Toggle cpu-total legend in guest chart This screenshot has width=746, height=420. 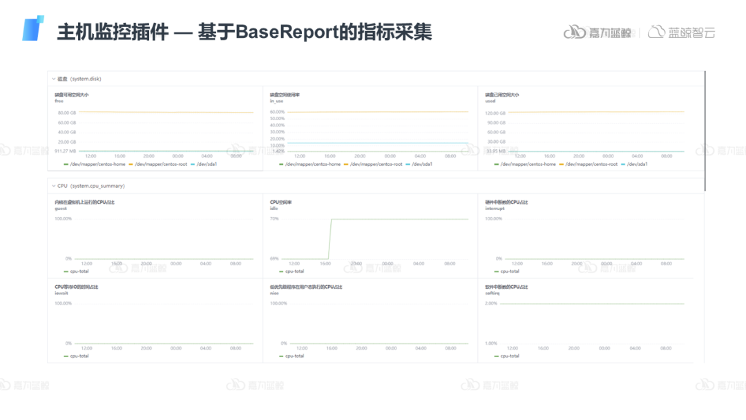click(76, 271)
